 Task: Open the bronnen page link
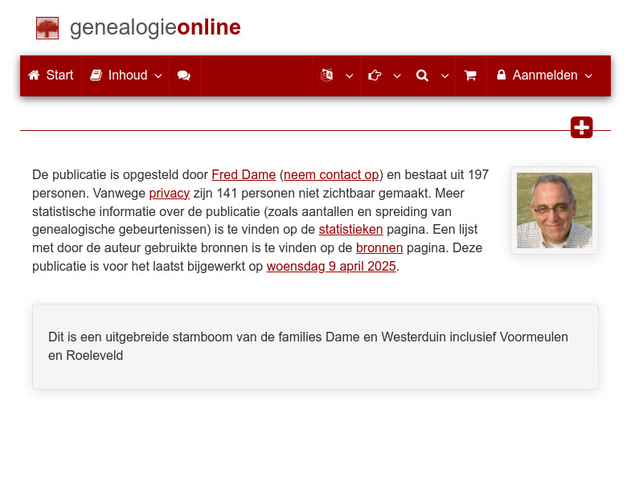tap(379, 247)
